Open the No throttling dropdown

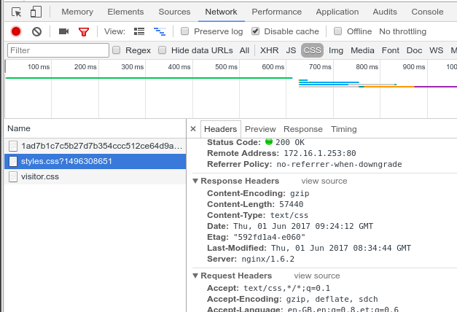point(402,31)
